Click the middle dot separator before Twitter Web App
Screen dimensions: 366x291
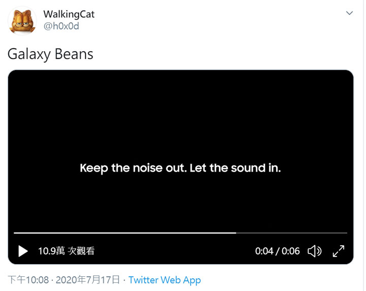[125, 280]
